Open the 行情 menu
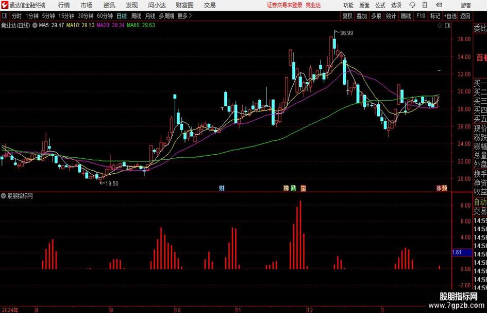Screen dimensions: 487x313 (64, 5)
